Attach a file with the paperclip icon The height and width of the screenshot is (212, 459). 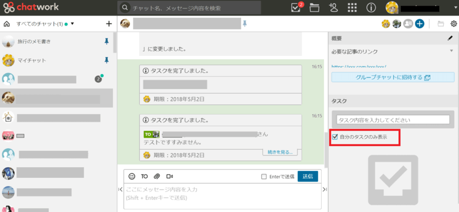click(156, 177)
